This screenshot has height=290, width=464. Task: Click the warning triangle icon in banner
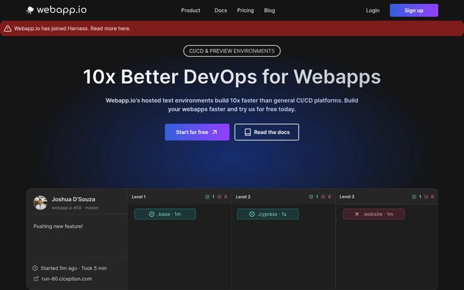pos(8,28)
